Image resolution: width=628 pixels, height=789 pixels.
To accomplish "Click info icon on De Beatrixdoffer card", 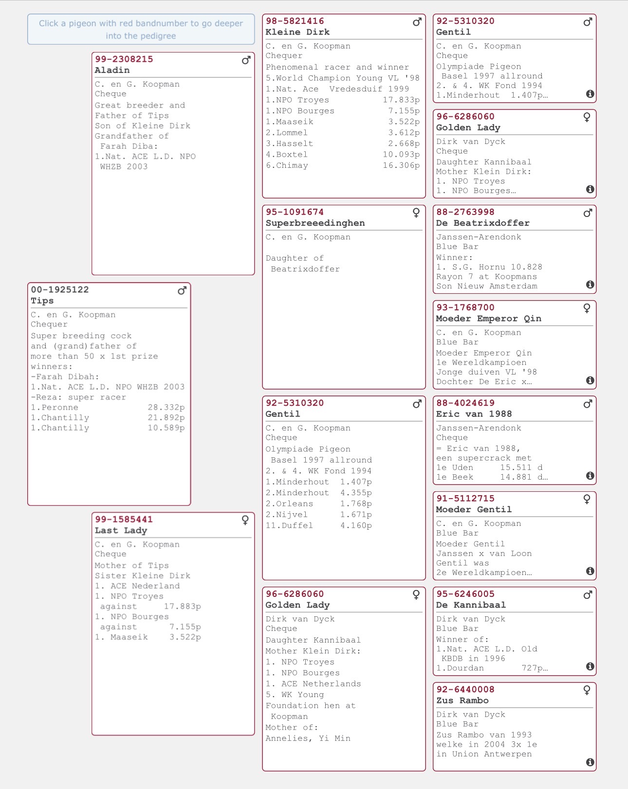I will coord(590,285).
